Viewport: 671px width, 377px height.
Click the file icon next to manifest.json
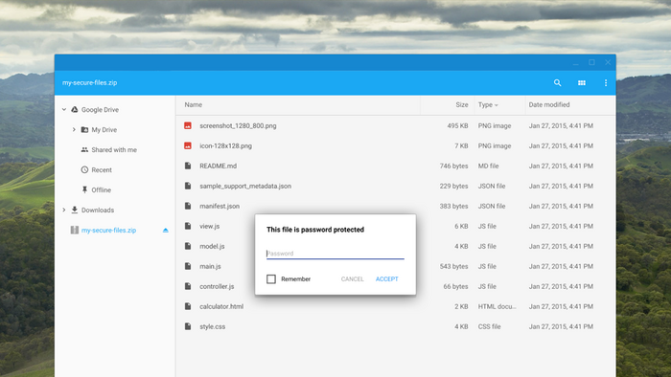pos(188,206)
